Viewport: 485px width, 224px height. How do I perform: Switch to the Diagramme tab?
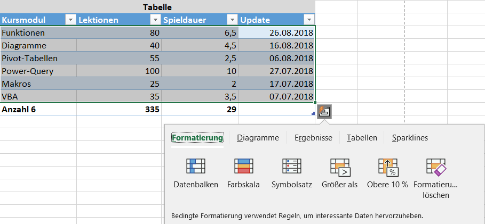(x=258, y=138)
